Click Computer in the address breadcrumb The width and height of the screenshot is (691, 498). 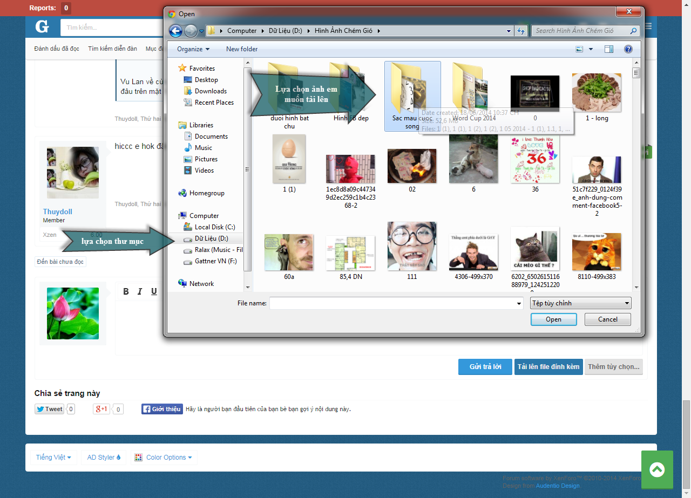242,31
